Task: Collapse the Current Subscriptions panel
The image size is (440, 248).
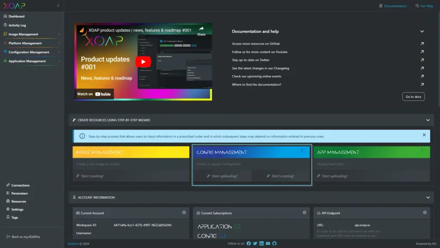Action: pos(305,213)
